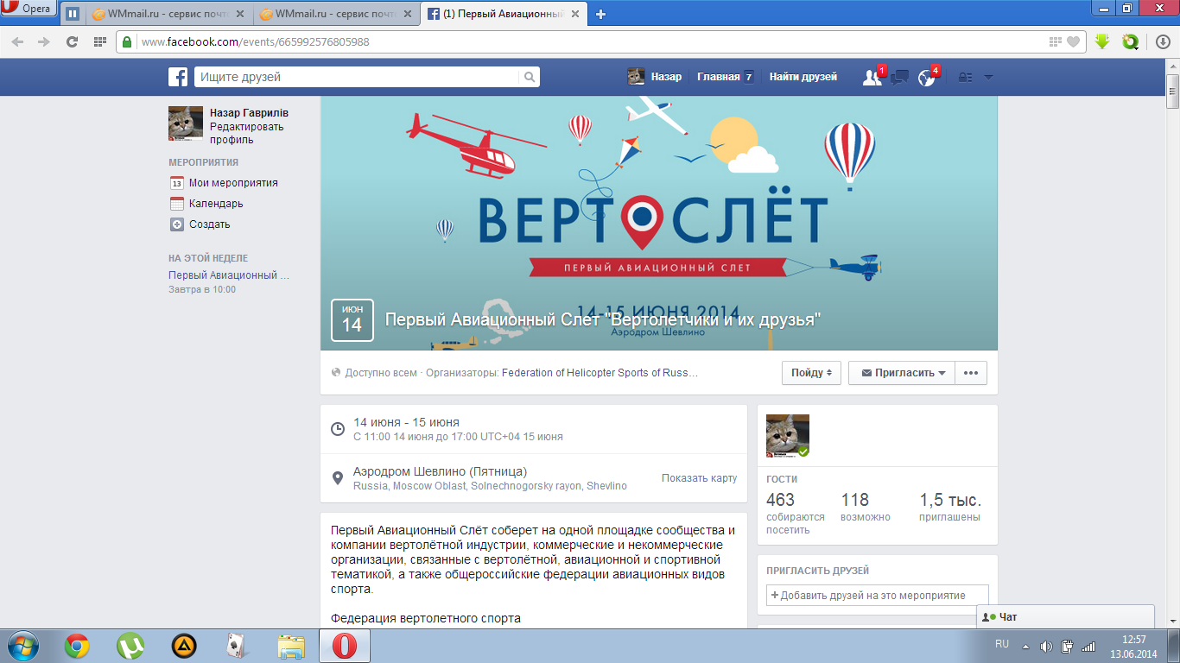Click the green download arrow extension icon
Image resolution: width=1180 pixels, height=663 pixels.
(1101, 41)
